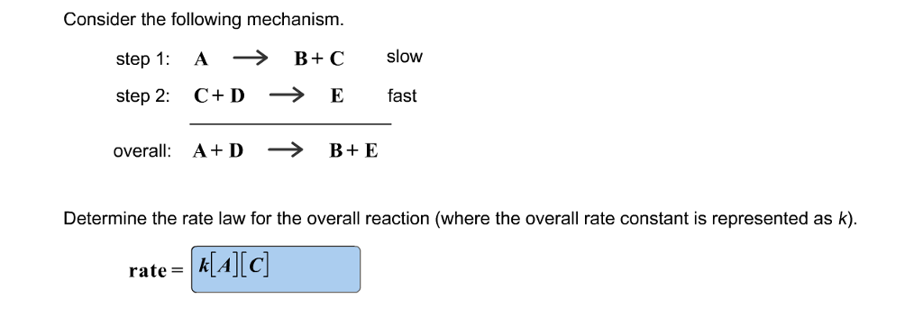Image resolution: width=923 pixels, height=335 pixels.
Task: Click the "overall:" label
Action: (x=142, y=151)
